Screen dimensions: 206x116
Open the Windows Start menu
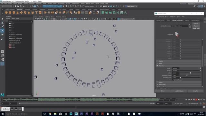pos(2,114)
